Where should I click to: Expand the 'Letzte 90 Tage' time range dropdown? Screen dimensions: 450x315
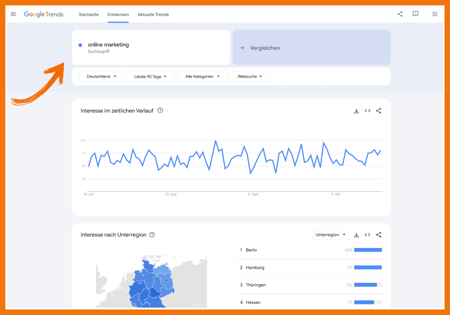pos(150,76)
